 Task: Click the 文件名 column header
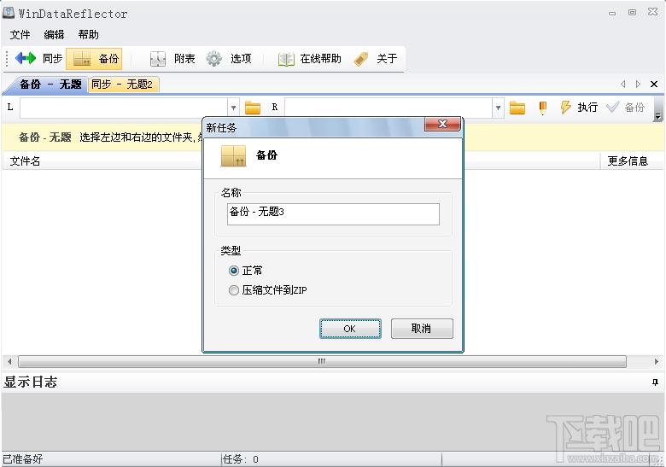(25, 161)
